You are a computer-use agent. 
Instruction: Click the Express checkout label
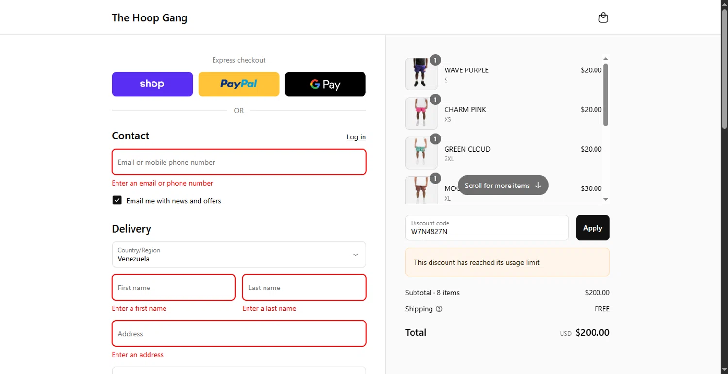click(x=239, y=60)
